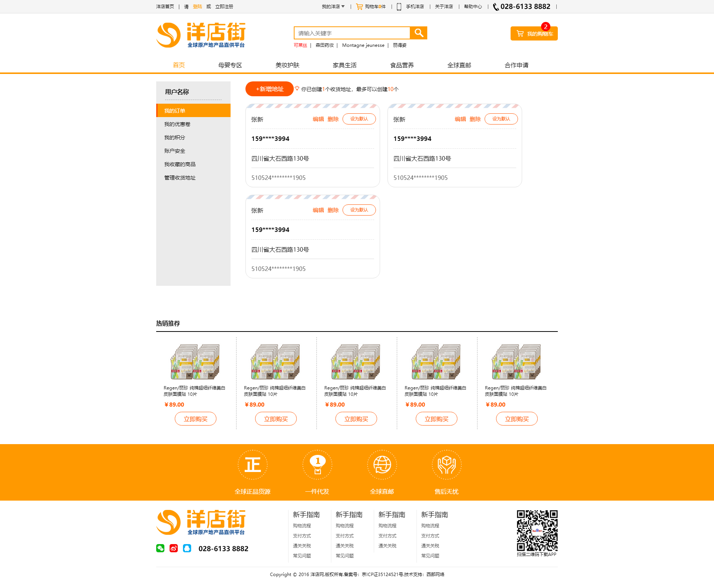Click the shopping cart icon in top bar
The height and width of the screenshot is (582, 714).
click(x=359, y=7)
